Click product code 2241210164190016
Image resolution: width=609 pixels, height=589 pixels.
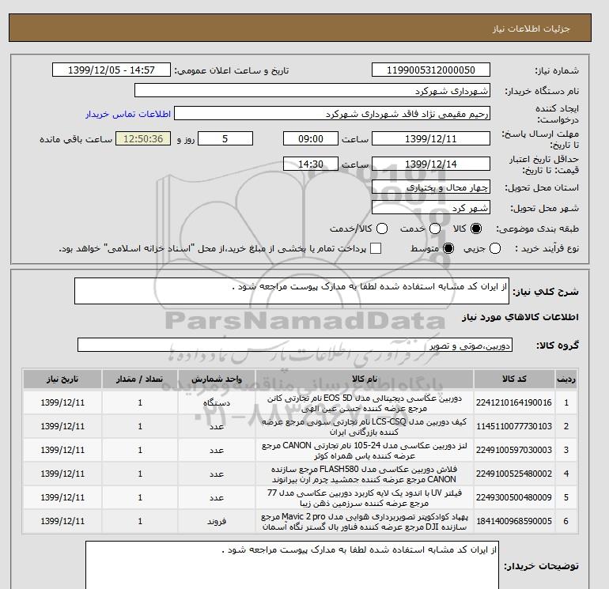(514, 402)
